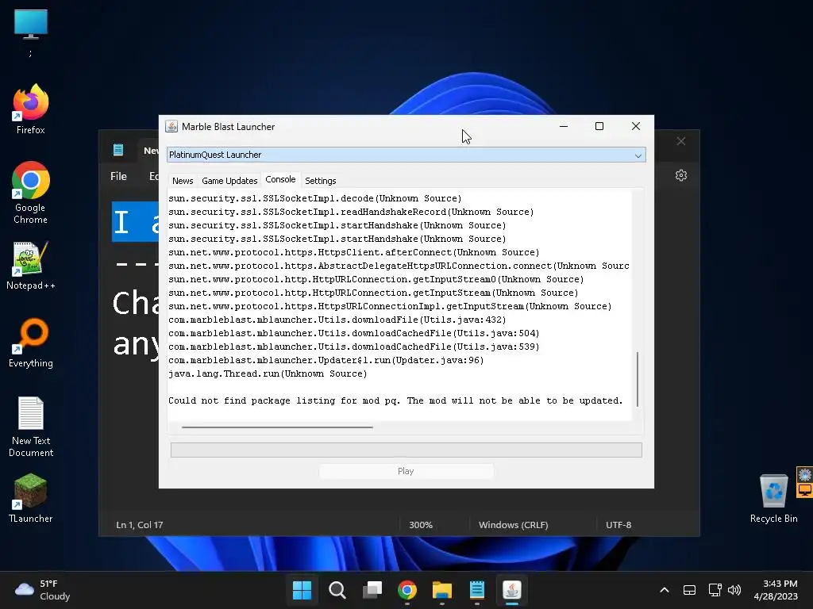Image resolution: width=813 pixels, height=609 pixels.
Task: Click the Updater.java:96 console line
Action: tap(326, 361)
